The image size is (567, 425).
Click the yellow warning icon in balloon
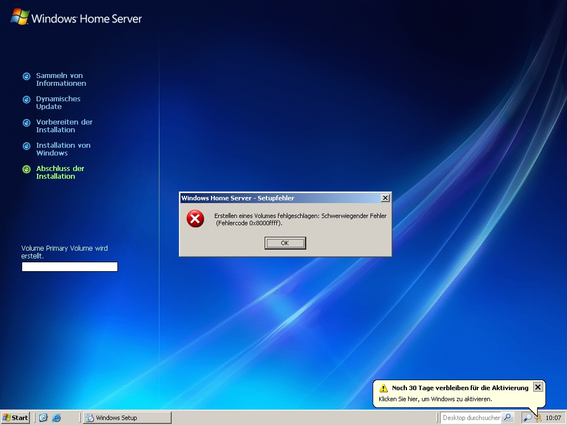pyautogui.click(x=383, y=388)
